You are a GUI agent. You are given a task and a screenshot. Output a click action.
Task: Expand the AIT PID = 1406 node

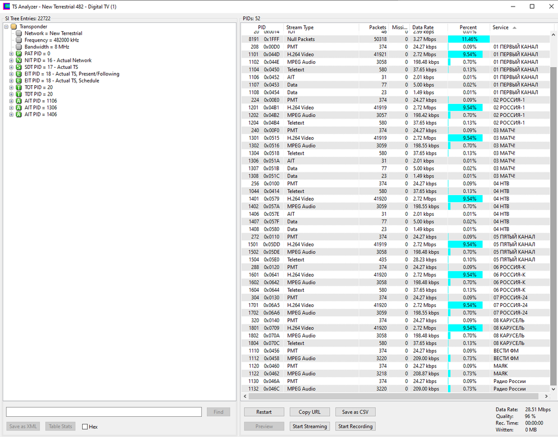click(x=11, y=114)
